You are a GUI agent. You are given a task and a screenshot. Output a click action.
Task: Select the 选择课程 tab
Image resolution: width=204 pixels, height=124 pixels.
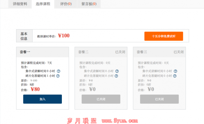coord(43,4)
